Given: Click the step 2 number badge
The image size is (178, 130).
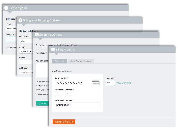Looking at the screenshot, I should (21, 20).
